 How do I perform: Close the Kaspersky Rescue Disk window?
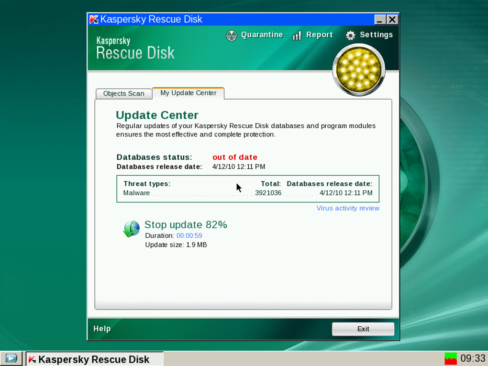(392, 20)
